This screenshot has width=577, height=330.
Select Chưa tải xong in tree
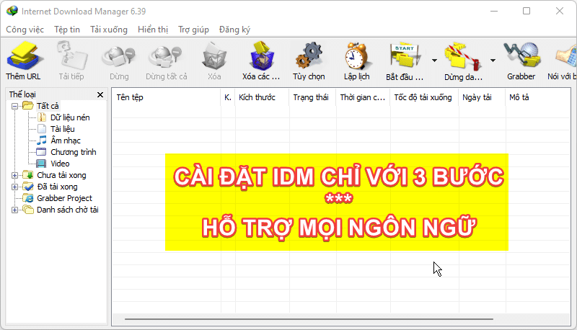[61, 175]
